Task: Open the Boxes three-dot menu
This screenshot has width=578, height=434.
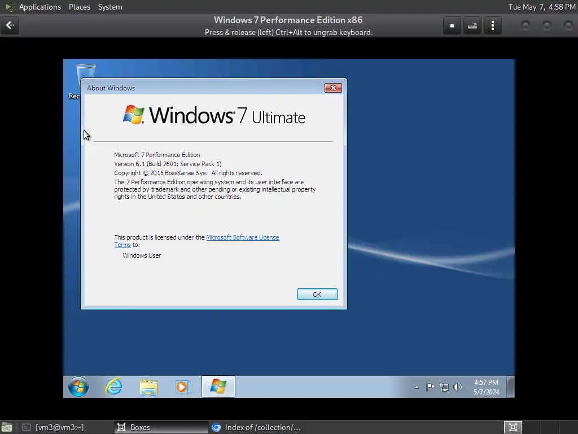Action: 492,26
